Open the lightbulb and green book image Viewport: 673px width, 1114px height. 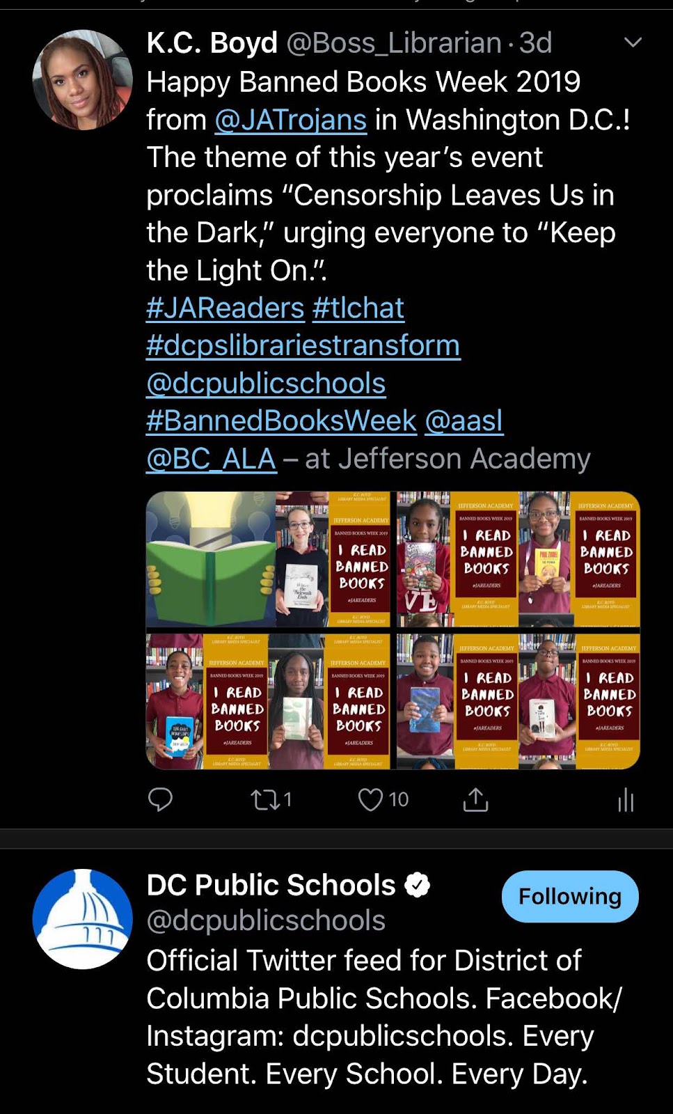tap(211, 559)
